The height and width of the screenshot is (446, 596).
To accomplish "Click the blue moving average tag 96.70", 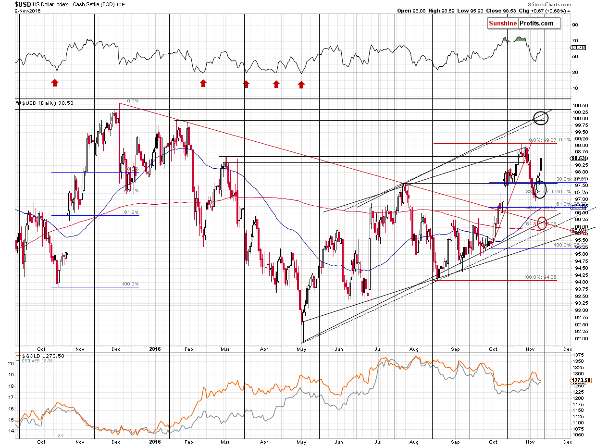I will (577, 207).
